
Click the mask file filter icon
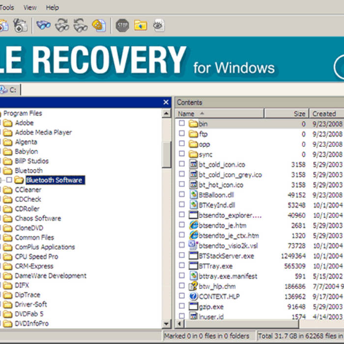[x=99, y=25]
